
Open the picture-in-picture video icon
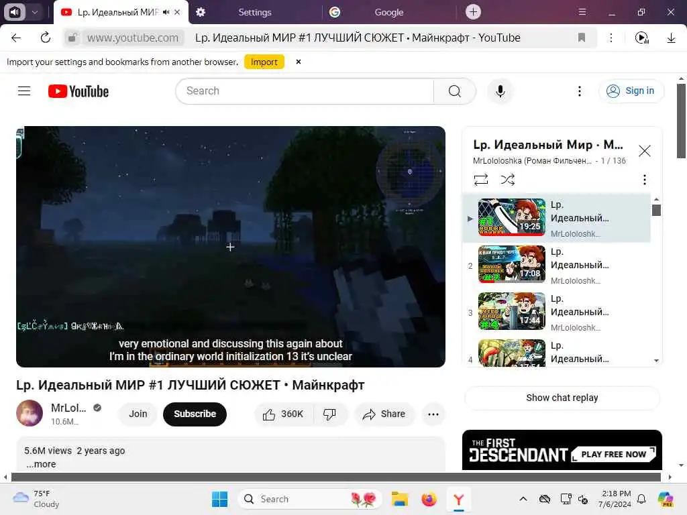tap(641, 38)
